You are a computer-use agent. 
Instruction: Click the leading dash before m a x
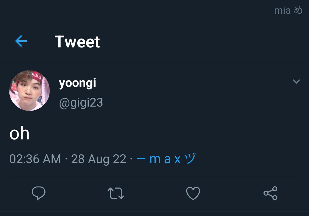(x=141, y=159)
